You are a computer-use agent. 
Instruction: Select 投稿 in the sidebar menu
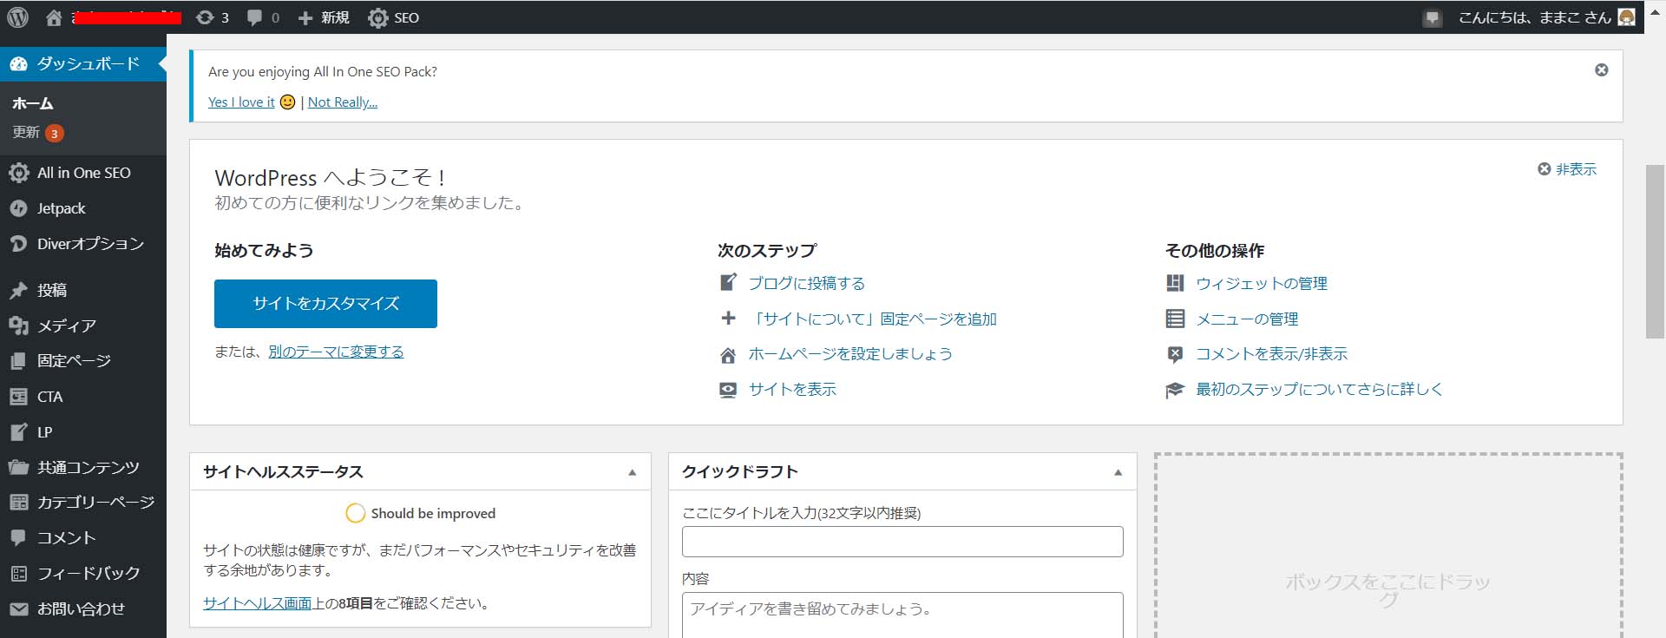(52, 290)
